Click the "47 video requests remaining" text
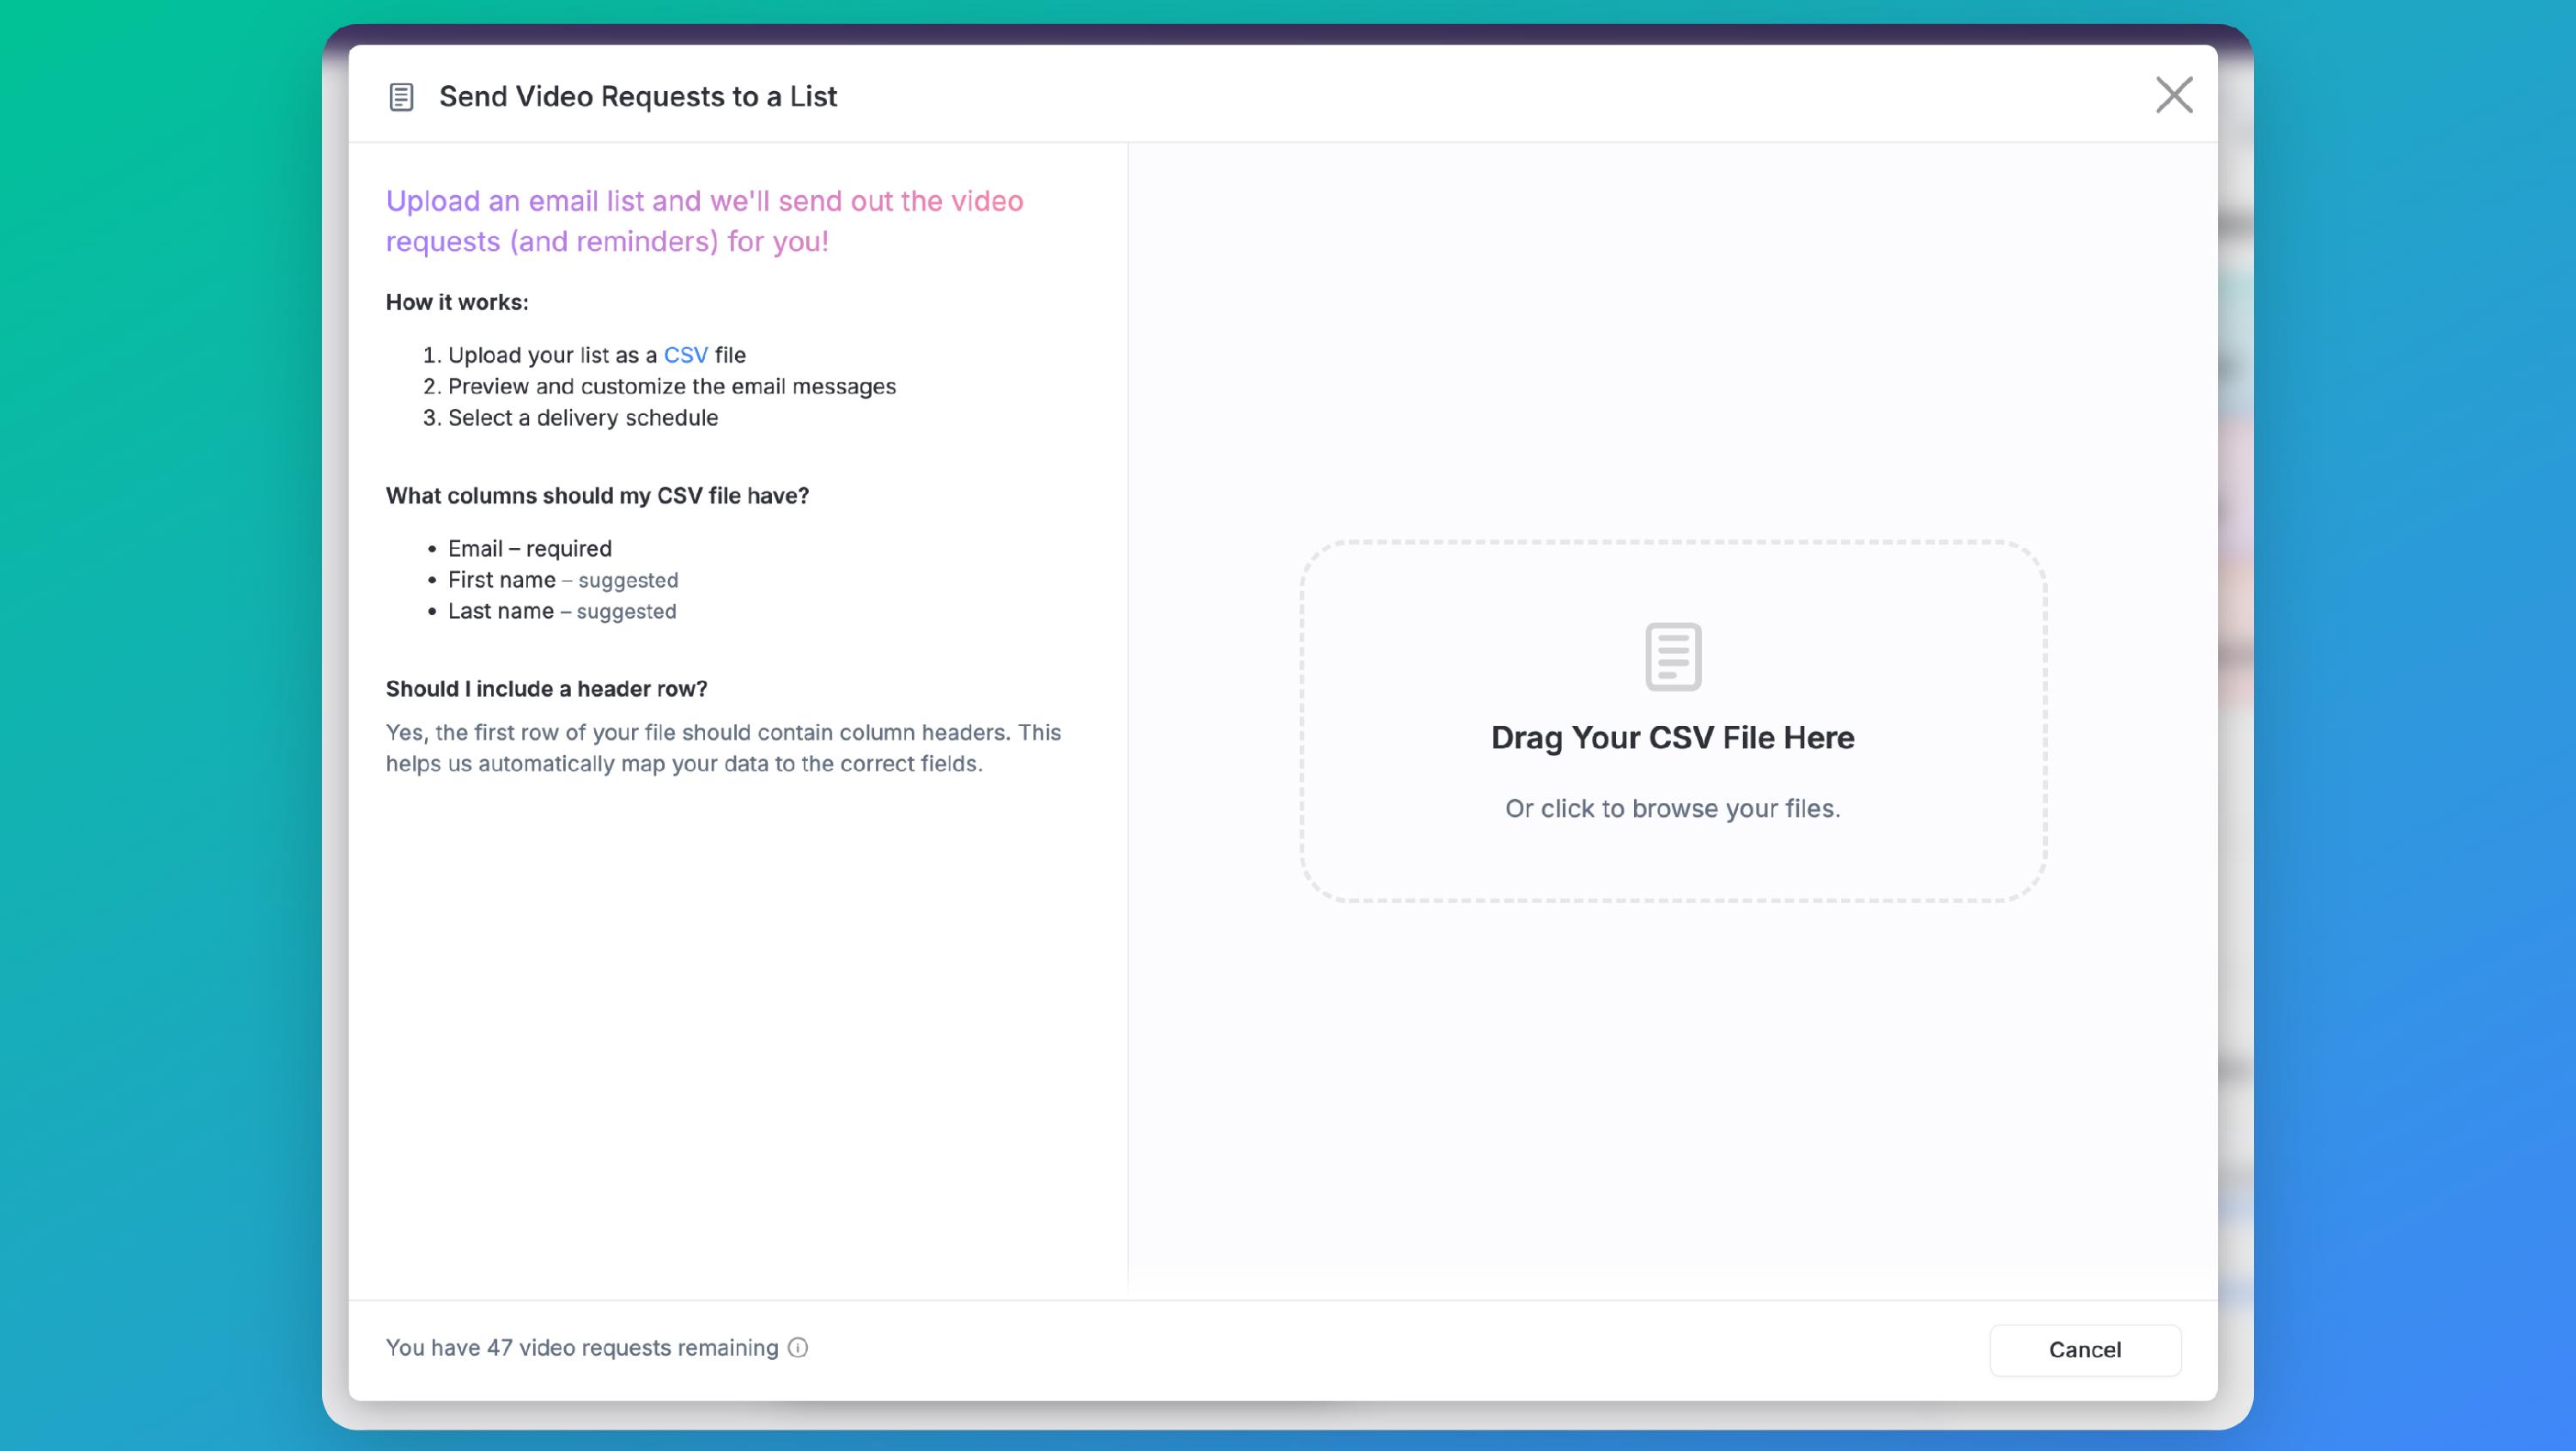Screen dimensions: 2576x1451 [x=581, y=1348]
